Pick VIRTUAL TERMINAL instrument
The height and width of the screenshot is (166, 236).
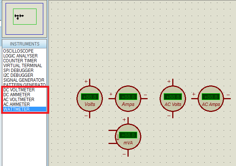pos(22,66)
